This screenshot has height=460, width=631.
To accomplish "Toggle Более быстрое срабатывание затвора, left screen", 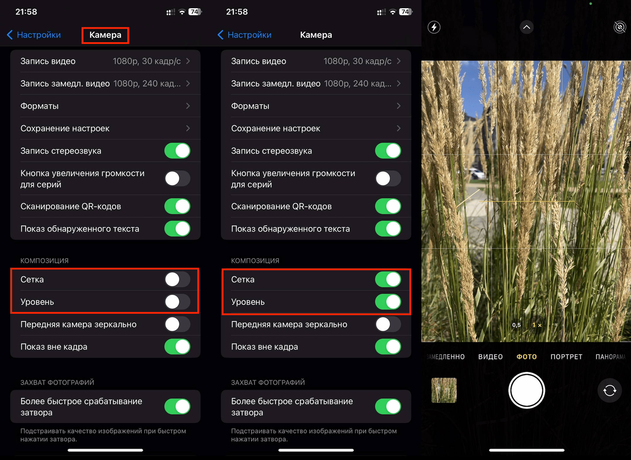I will coord(177,406).
